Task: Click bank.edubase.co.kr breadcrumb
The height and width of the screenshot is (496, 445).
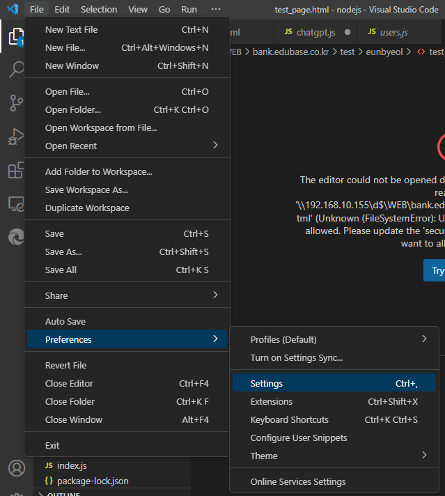Action: 290,52
